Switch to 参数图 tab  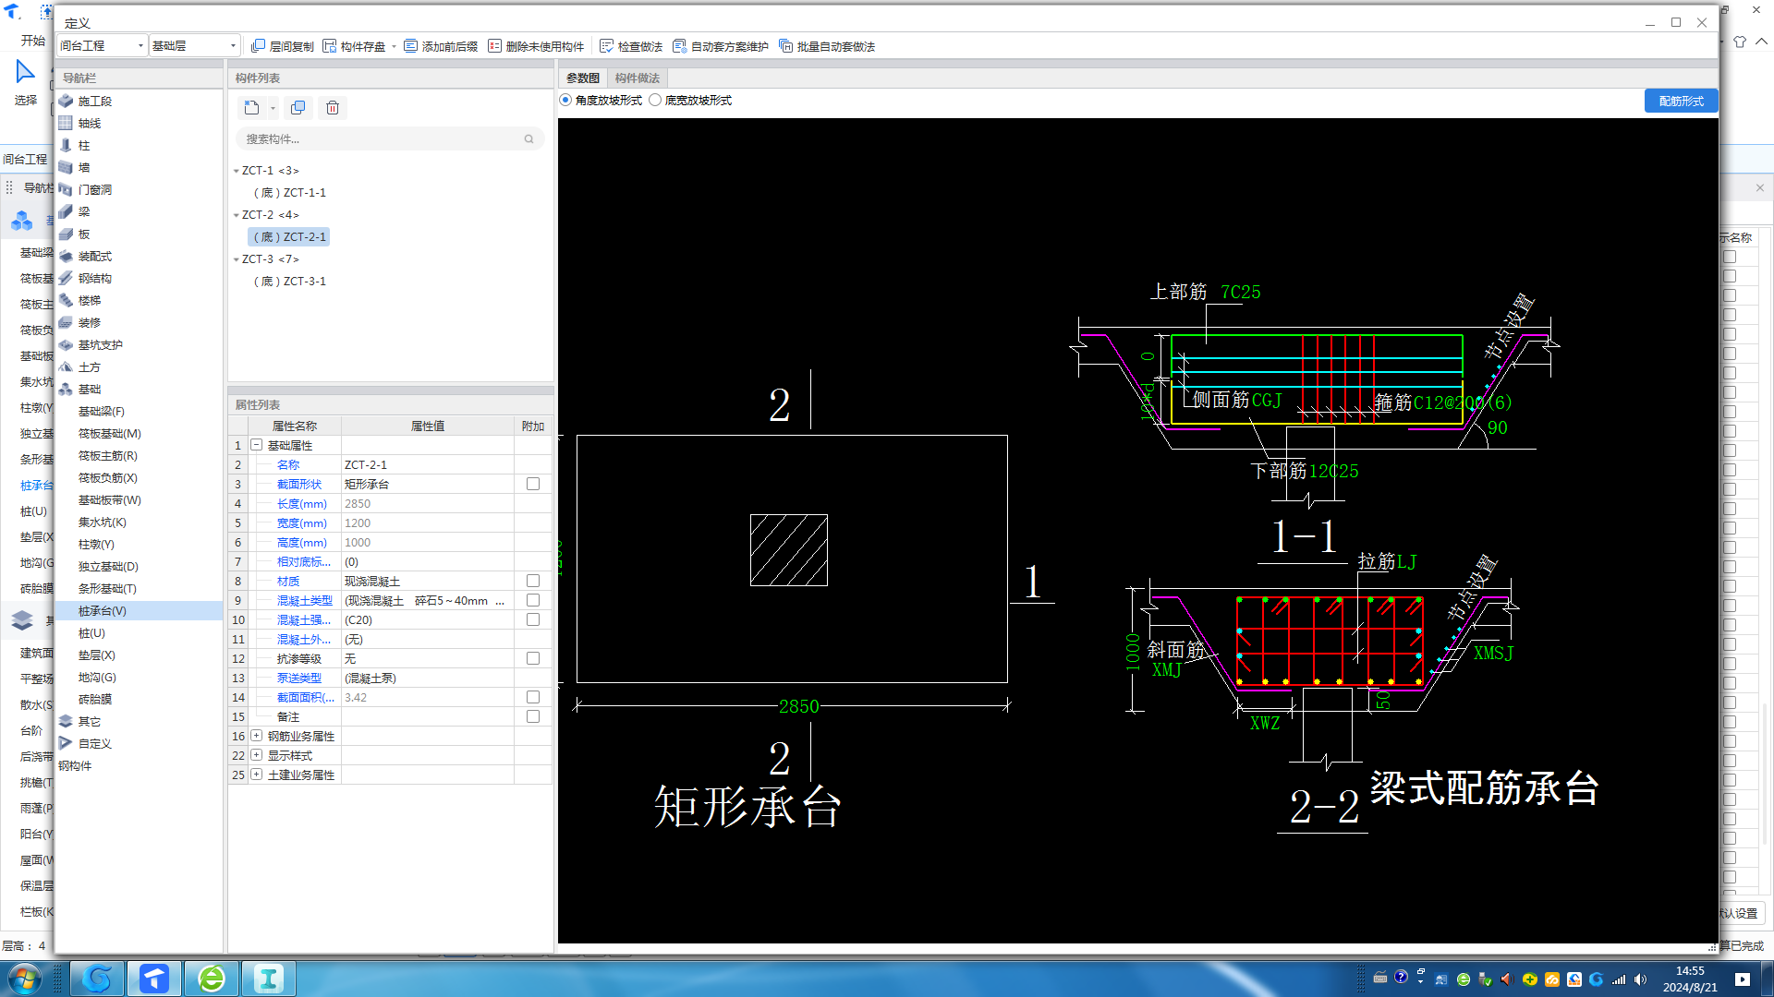click(583, 78)
